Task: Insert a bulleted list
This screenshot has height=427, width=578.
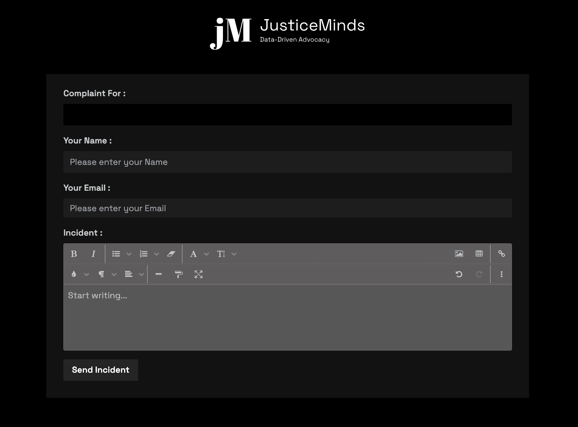Action: point(116,254)
